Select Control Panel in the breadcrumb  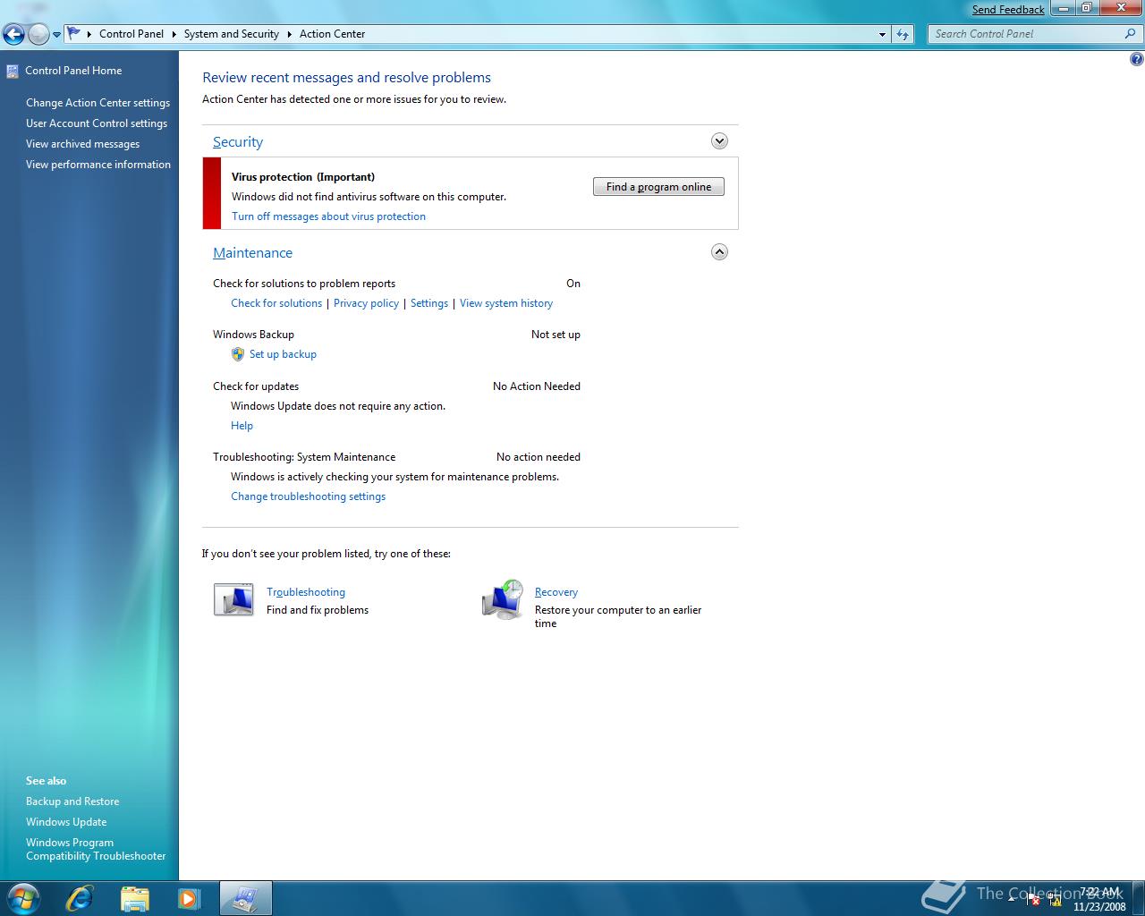(x=131, y=34)
